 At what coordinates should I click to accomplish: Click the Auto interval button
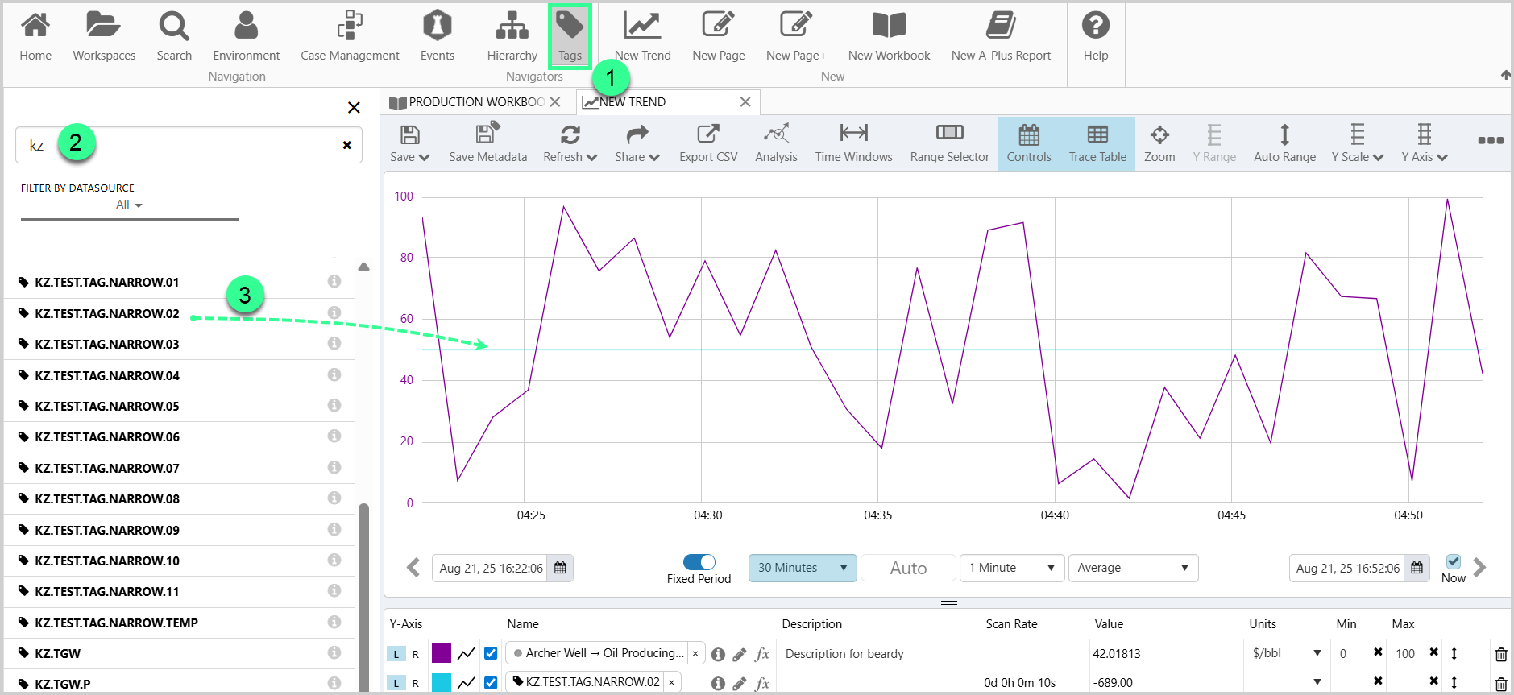tap(908, 568)
